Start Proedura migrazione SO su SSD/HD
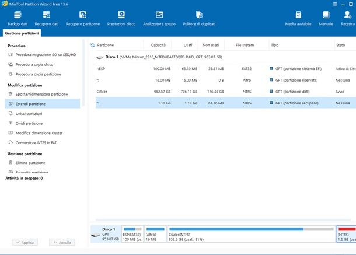Screen dimensions: 356x255 tap(43, 55)
